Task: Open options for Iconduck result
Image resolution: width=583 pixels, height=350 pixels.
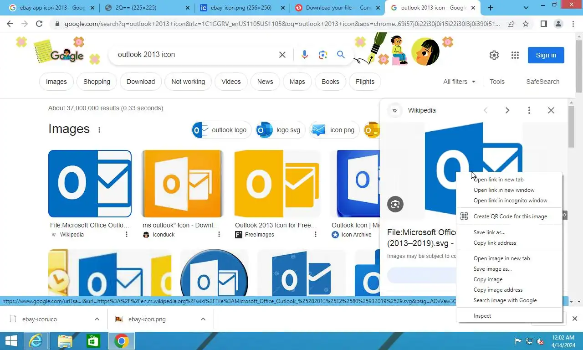Action: (219, 235)
